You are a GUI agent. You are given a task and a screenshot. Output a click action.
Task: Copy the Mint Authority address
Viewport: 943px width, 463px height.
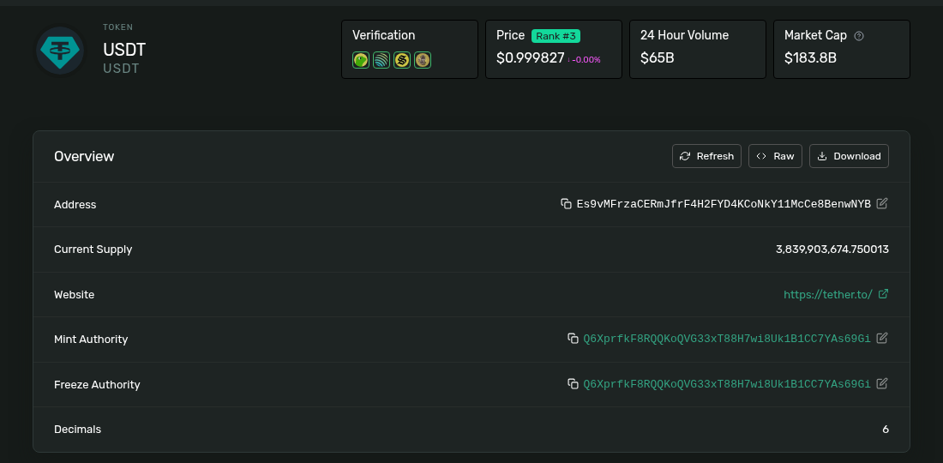(574, 339)
